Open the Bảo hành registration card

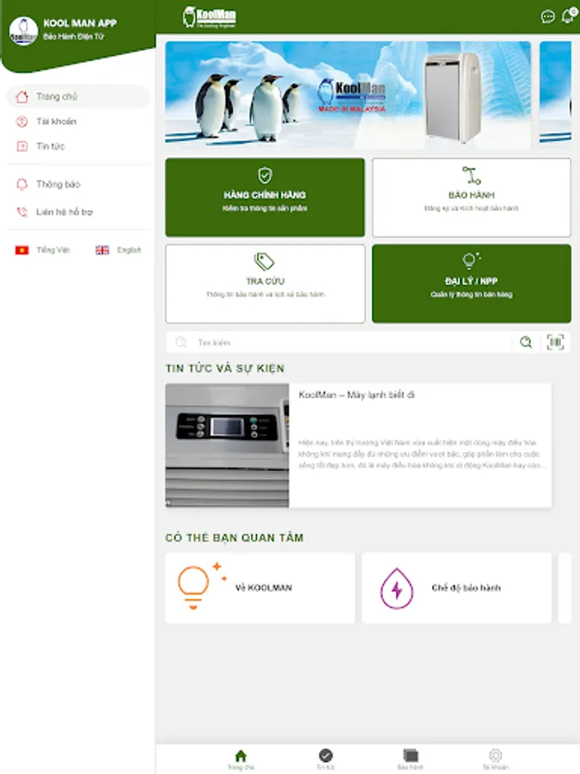click(472, 198)
